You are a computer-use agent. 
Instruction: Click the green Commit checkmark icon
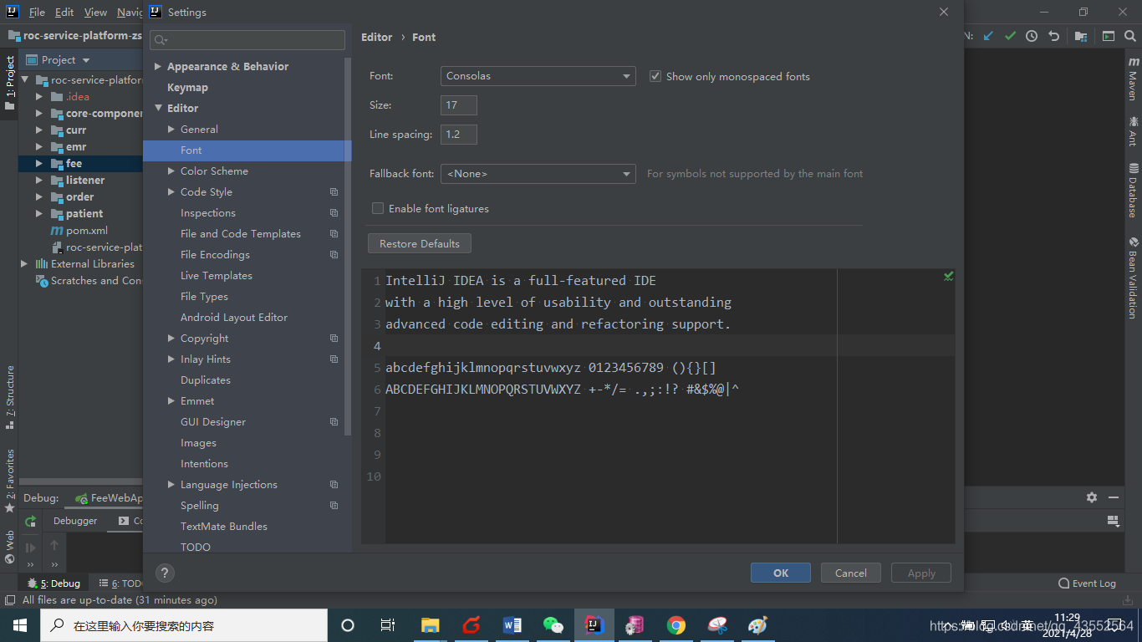[1010, 36]
